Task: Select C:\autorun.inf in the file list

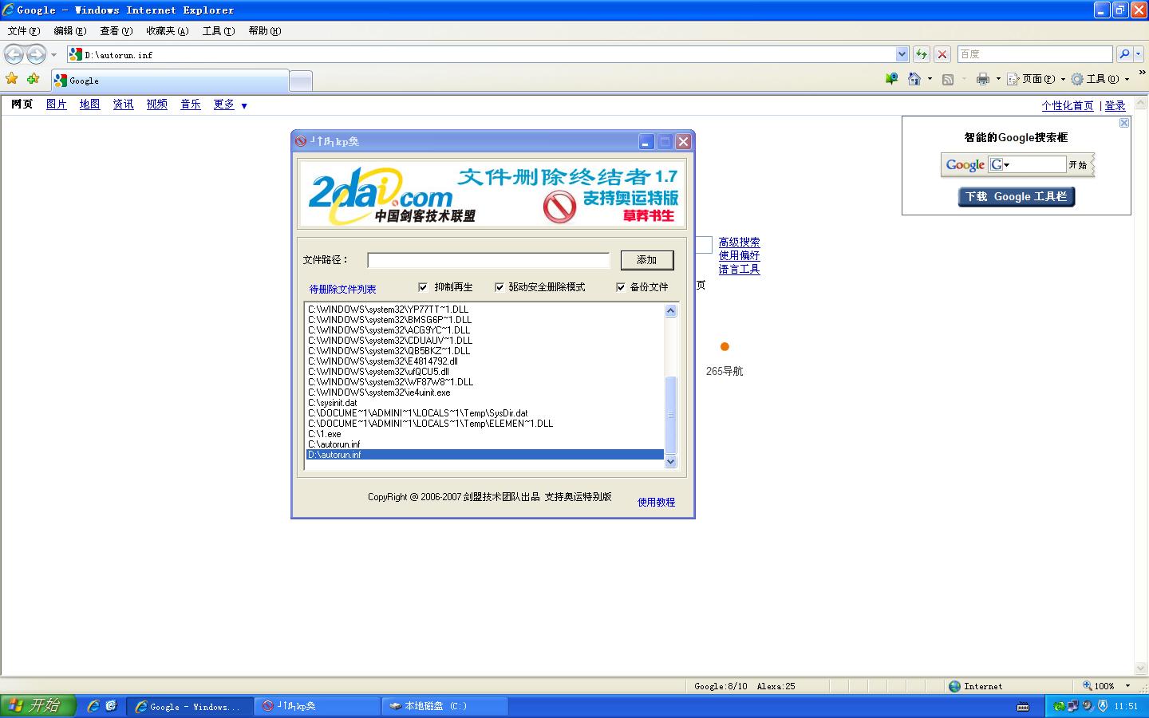Action: pyautogui.click(x=485, y=444)
